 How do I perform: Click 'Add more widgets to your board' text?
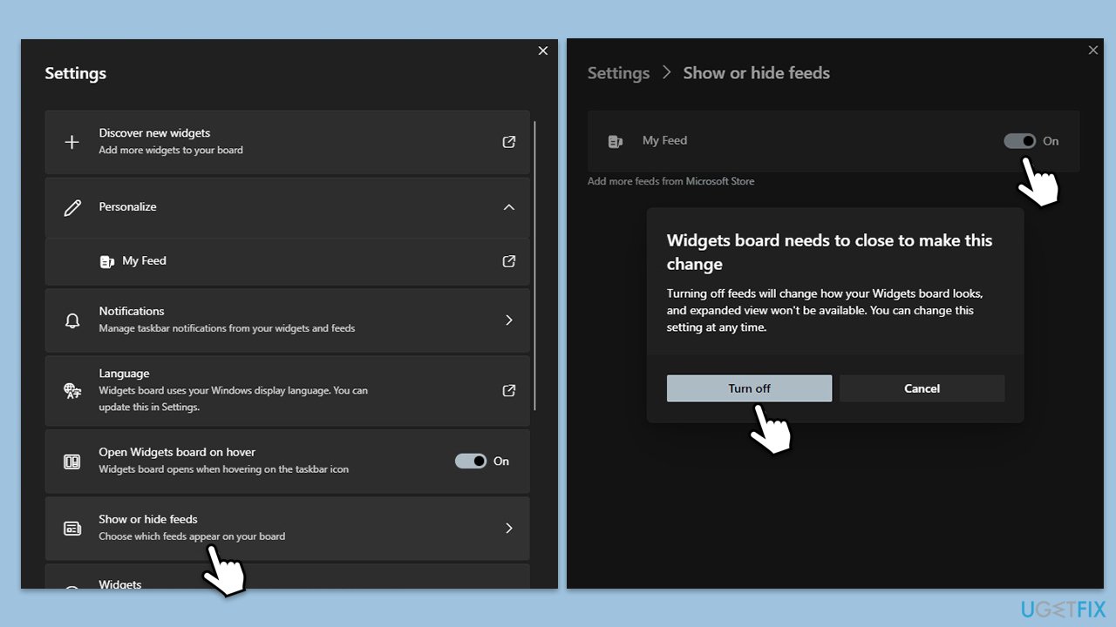171,150
